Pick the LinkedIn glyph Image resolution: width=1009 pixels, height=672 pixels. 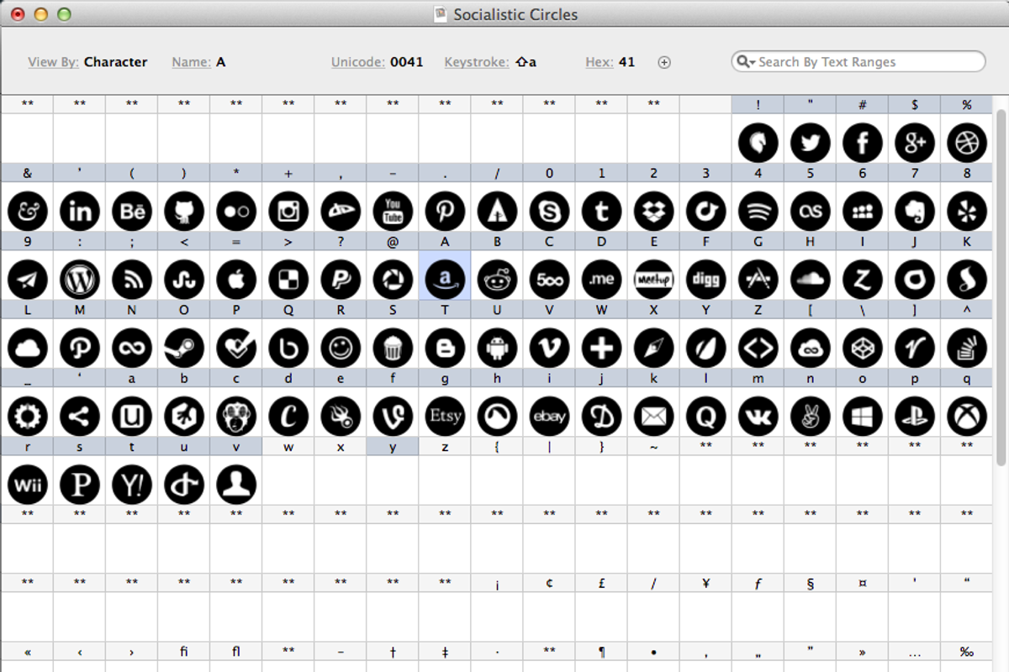tap(80, 212)
